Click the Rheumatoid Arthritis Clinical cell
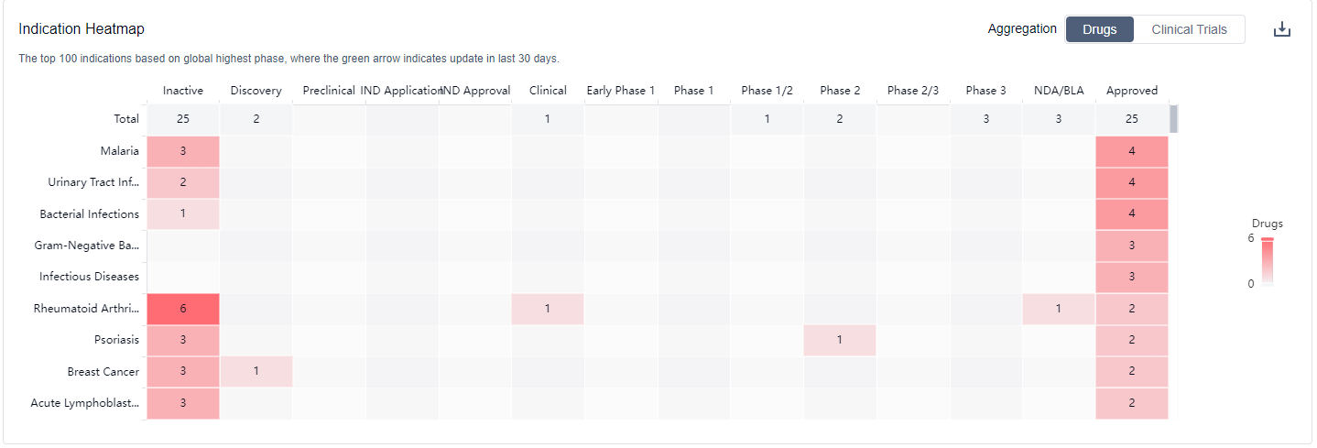1317x448 pixels. click(x=548, y=309)
